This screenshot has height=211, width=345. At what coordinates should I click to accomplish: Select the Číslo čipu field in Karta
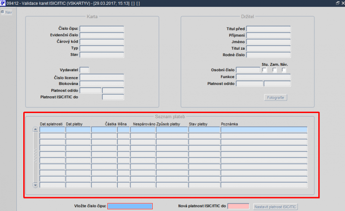102,28
